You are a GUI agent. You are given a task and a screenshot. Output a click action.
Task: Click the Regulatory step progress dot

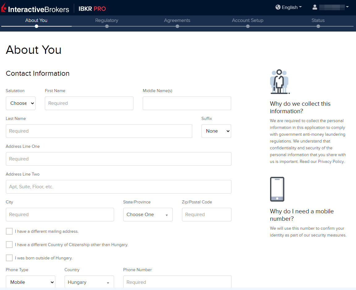tap(107, 26)
